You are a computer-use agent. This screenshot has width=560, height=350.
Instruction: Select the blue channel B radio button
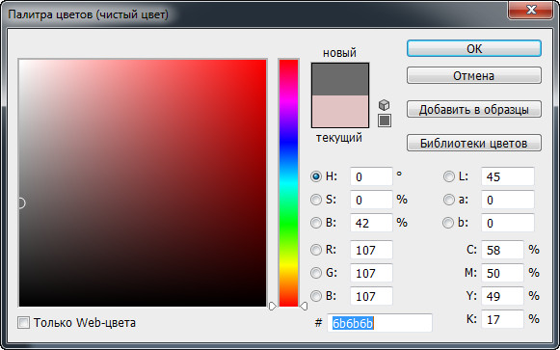[316, 296]
